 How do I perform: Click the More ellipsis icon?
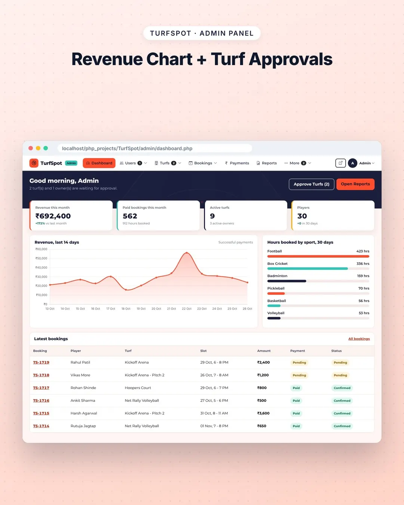click(286, 163)
